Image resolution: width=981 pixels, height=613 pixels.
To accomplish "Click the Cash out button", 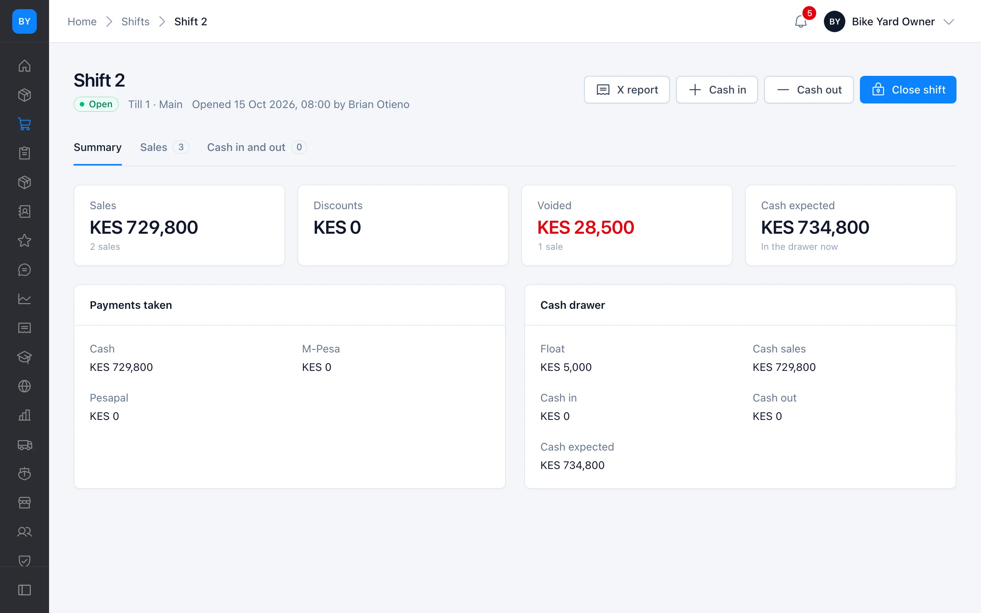I will (809, 90).
